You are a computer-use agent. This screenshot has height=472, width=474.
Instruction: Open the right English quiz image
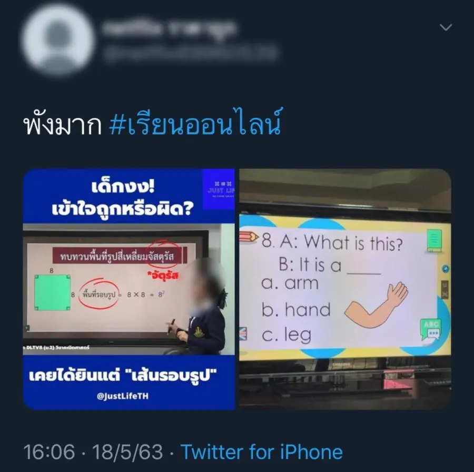click(345, 289)
